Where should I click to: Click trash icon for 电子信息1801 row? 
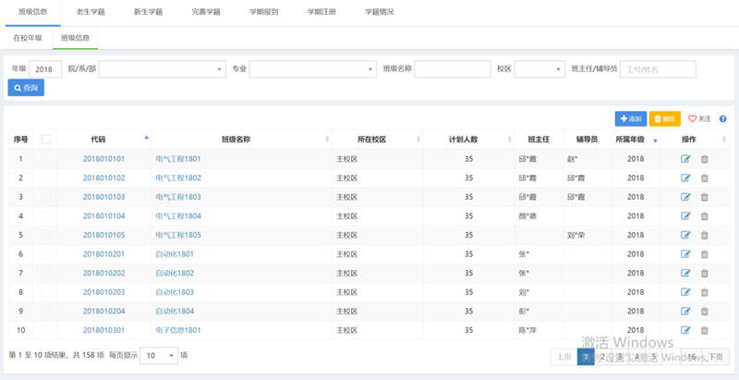(x=705, y=330)
